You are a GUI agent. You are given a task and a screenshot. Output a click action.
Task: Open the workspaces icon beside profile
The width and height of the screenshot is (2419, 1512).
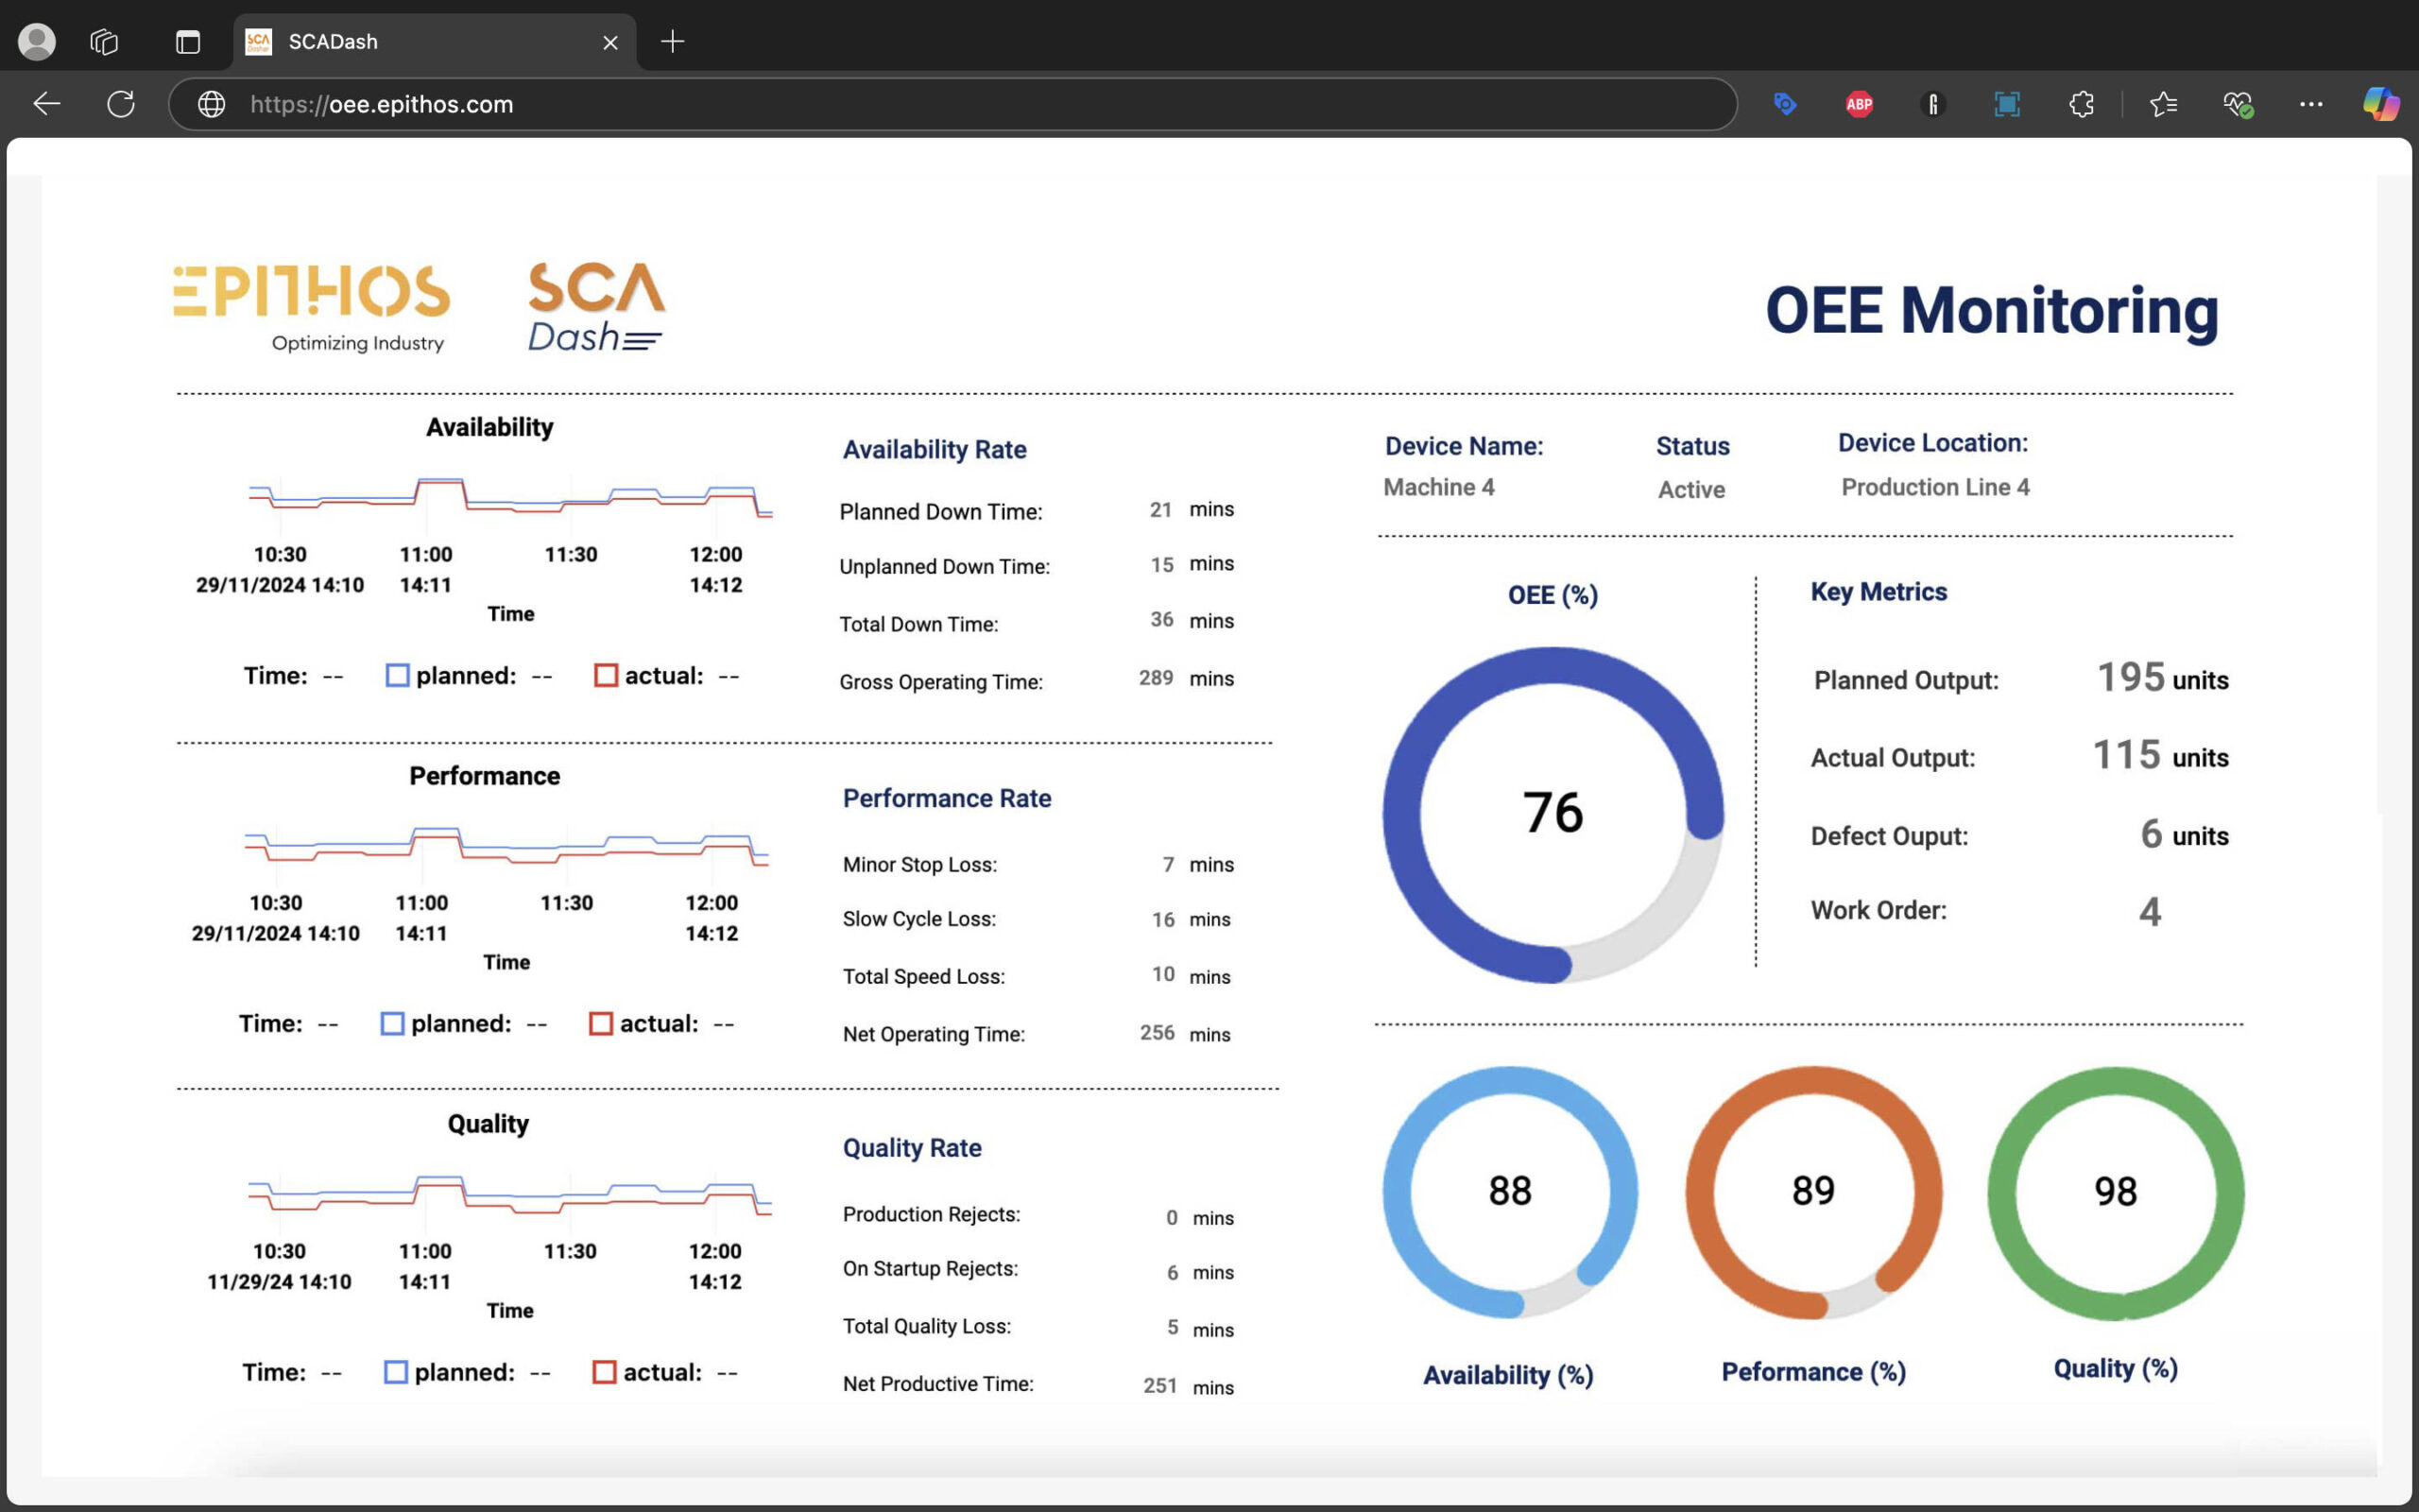click(104, 42)
